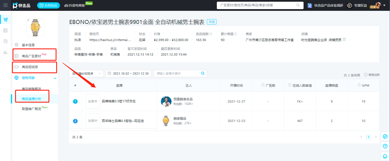This screenshot has height=161, width=390.
Task: Open the apps grid icon
Action: coord(5,5)
